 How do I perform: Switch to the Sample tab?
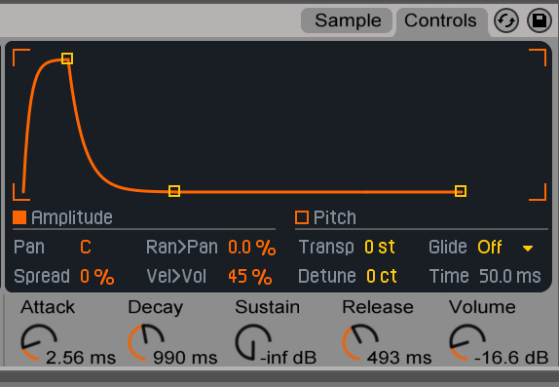coord(347,20)
